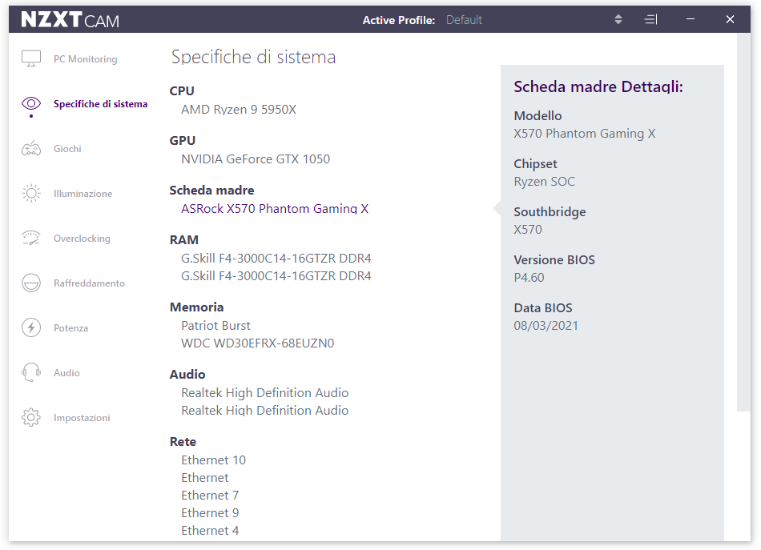Viewport: 761px width, 550px height.
Task: Open the Active Profile selector arrows
Action: pos(618,19)
